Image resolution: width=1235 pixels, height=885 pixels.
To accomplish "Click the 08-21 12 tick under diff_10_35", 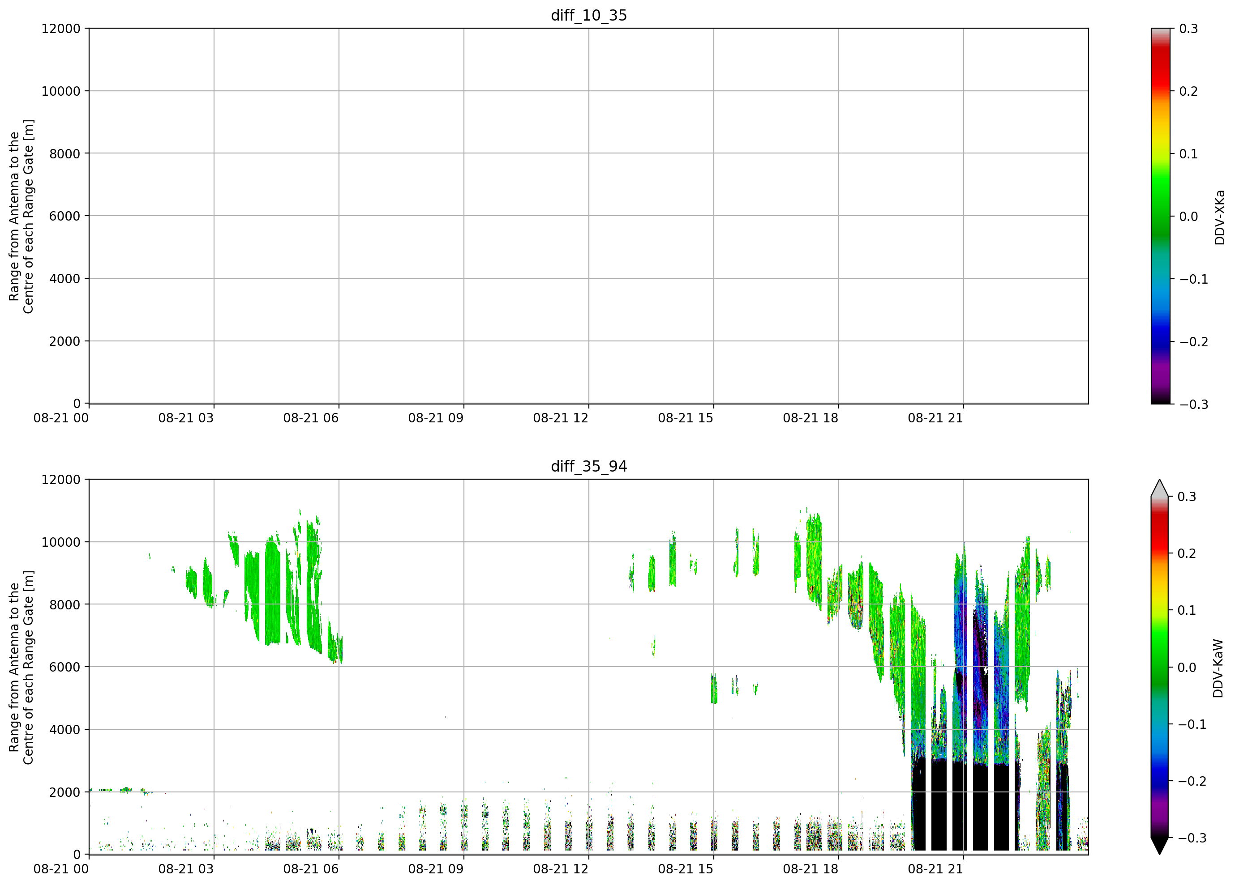I will tap(561, 418).
